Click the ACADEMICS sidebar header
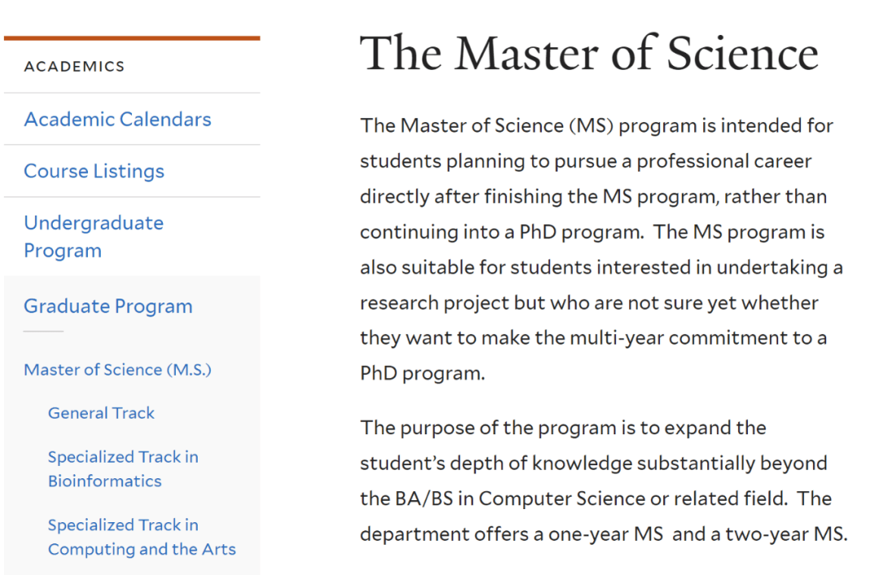This screenshot has width=879, height=575. point(74,67)
